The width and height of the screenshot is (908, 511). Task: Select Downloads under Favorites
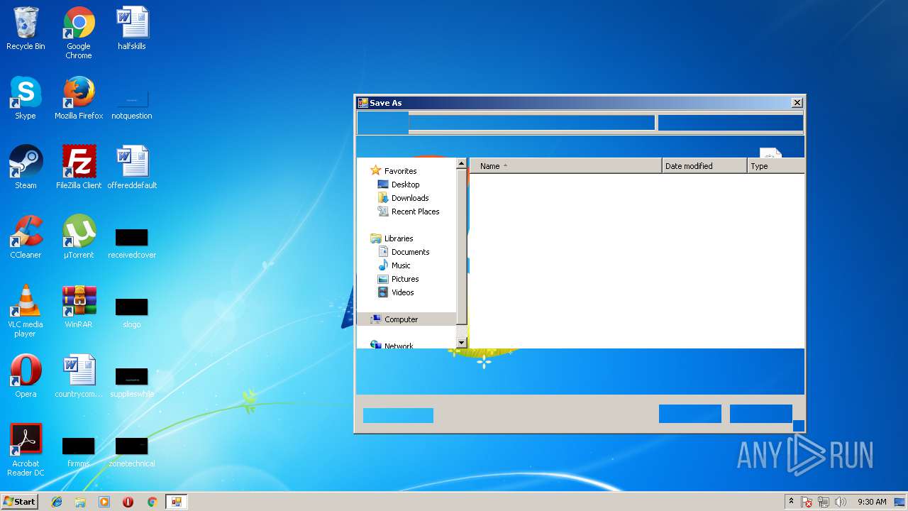(x=404, y=198)
